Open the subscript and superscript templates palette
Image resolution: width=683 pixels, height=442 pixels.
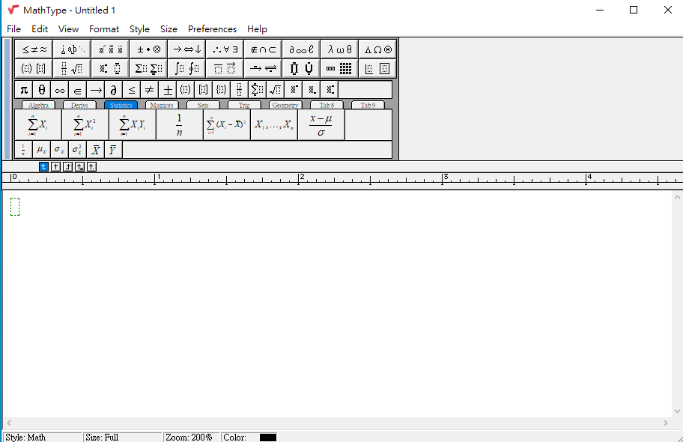click(x=111, y=68)
